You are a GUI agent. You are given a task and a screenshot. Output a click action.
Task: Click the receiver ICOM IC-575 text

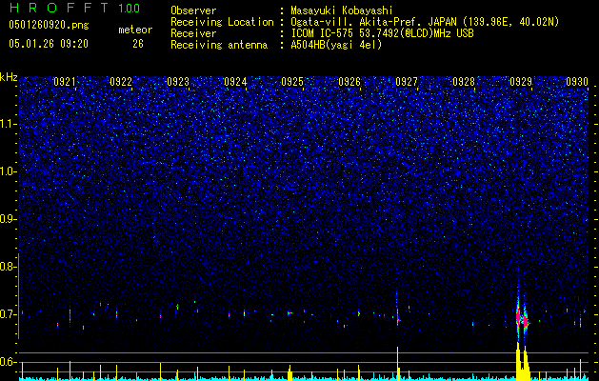coord(323,33)
